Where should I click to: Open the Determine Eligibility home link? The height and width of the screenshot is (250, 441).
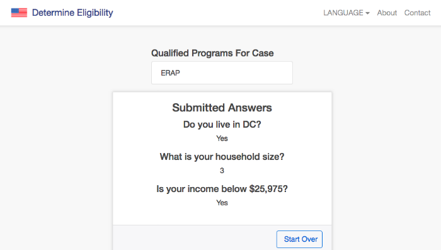(x=72, y=13)
